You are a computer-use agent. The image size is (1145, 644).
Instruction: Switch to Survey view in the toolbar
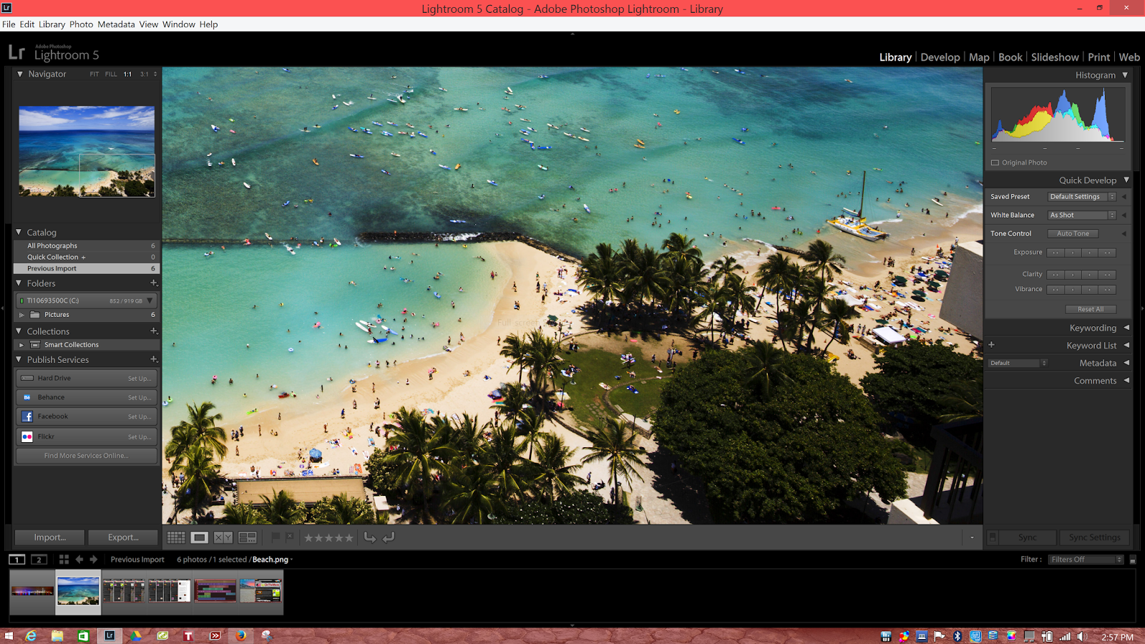pyautogui.click(x=248, y=537)
